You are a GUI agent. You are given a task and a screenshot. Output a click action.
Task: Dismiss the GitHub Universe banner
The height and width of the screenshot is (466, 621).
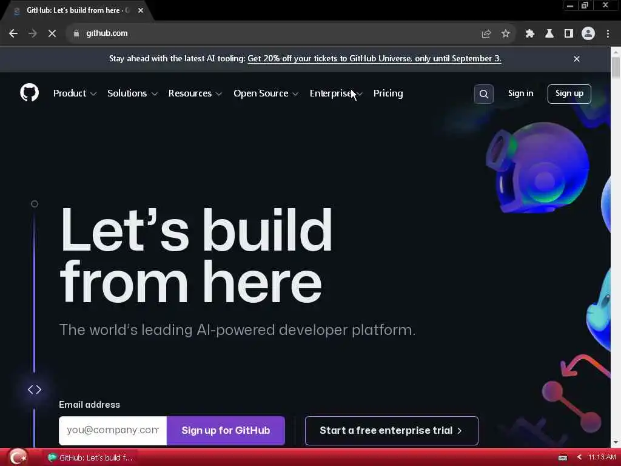[x=577, y=59]
